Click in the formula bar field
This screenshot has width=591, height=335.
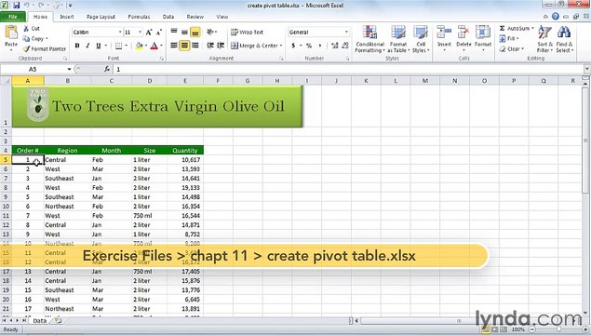[x=349, y=69]
